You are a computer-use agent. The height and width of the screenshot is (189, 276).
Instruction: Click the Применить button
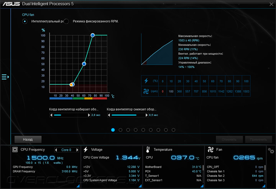tap(258, 140)
